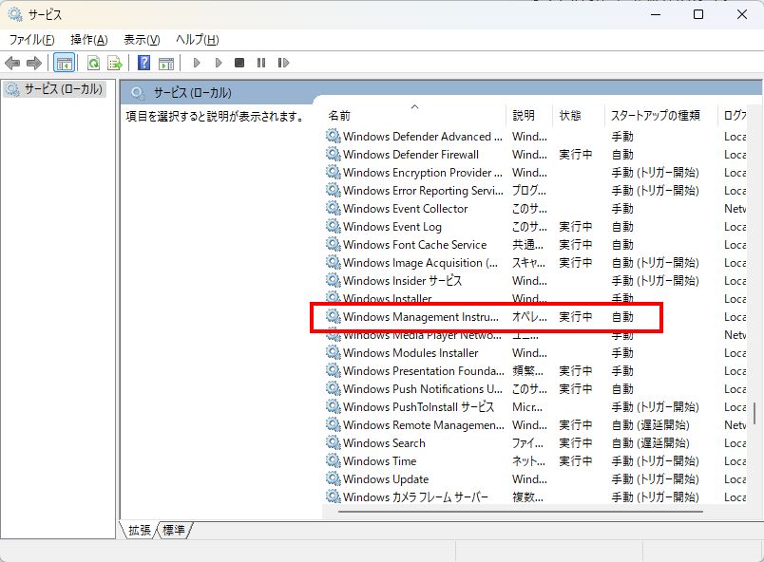Click the gear icon beside Windows Search
This screenshot has height=562, width=764.
pos(334,442)
